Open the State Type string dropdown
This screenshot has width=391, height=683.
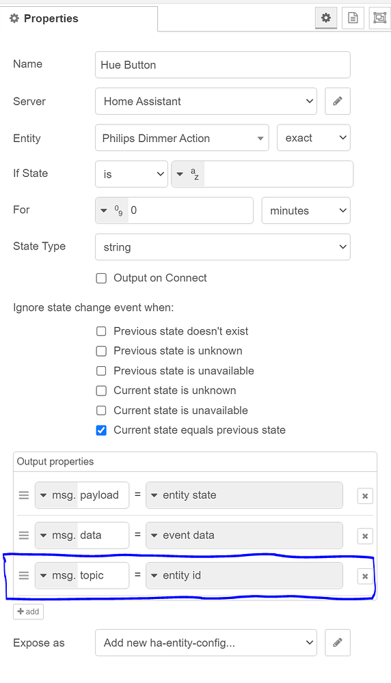tap(222, 247)
